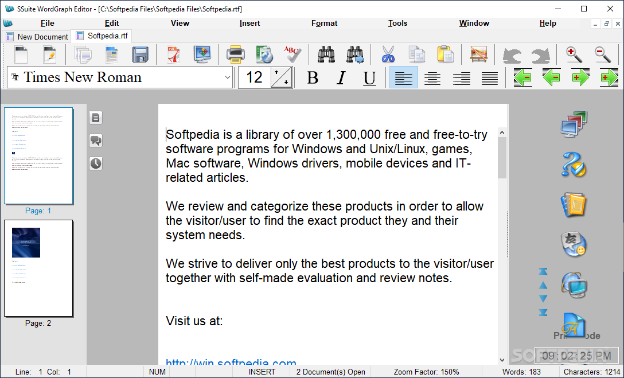
Task: Click the font size 12 field
Action: point(255,77)
